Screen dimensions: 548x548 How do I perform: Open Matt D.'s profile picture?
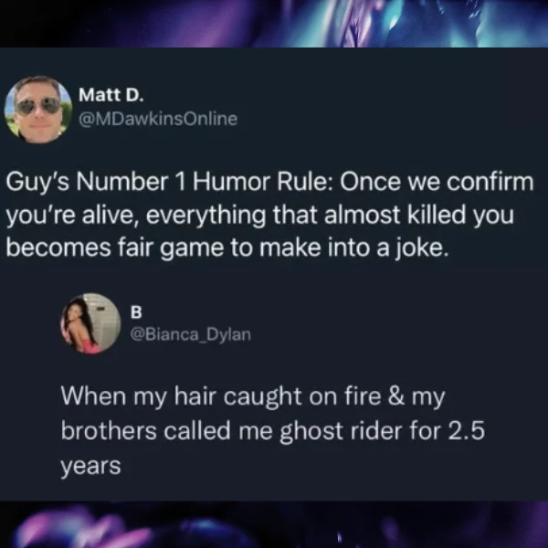(x=38, y=110)
